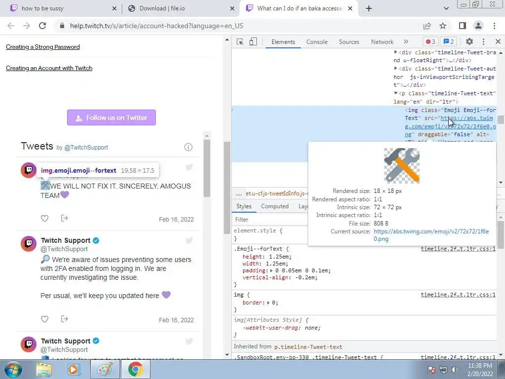505x379 pixels.
Task: Open Paint from the taskbar
Action: coord(105,369)
